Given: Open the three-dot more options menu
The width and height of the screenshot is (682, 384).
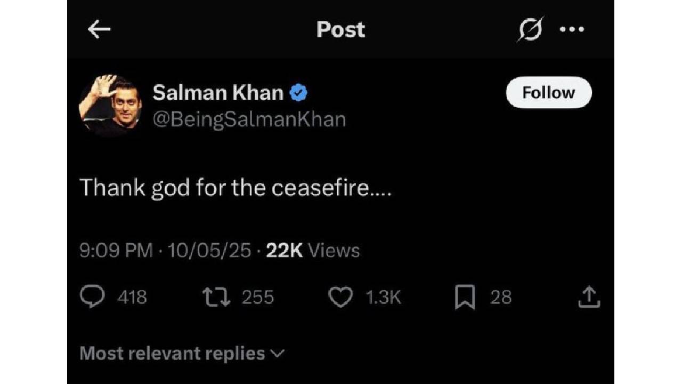Looking at the screenshot, I should 572,30.
